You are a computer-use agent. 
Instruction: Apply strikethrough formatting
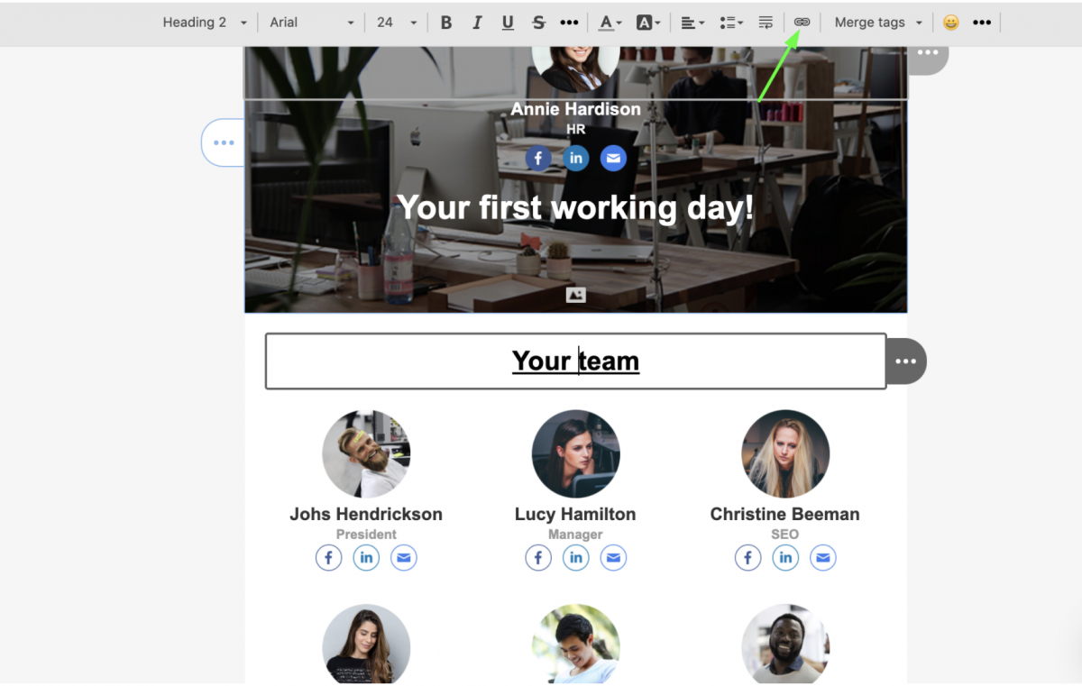(x=538, y=23)
